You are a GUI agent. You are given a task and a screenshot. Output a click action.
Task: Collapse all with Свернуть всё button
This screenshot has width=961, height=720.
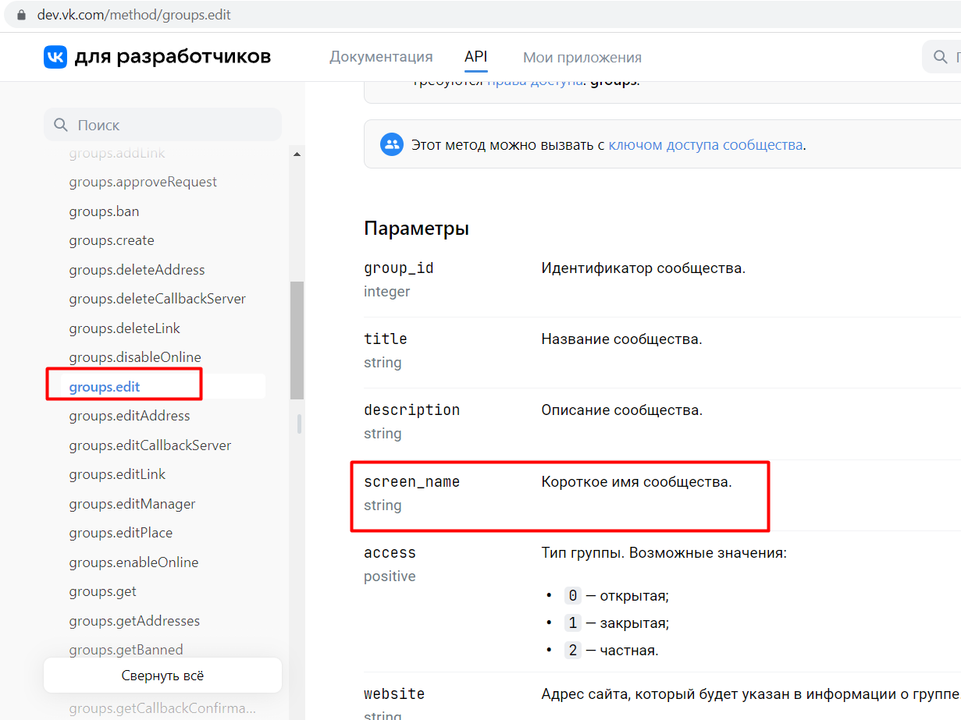pos(162,676)
